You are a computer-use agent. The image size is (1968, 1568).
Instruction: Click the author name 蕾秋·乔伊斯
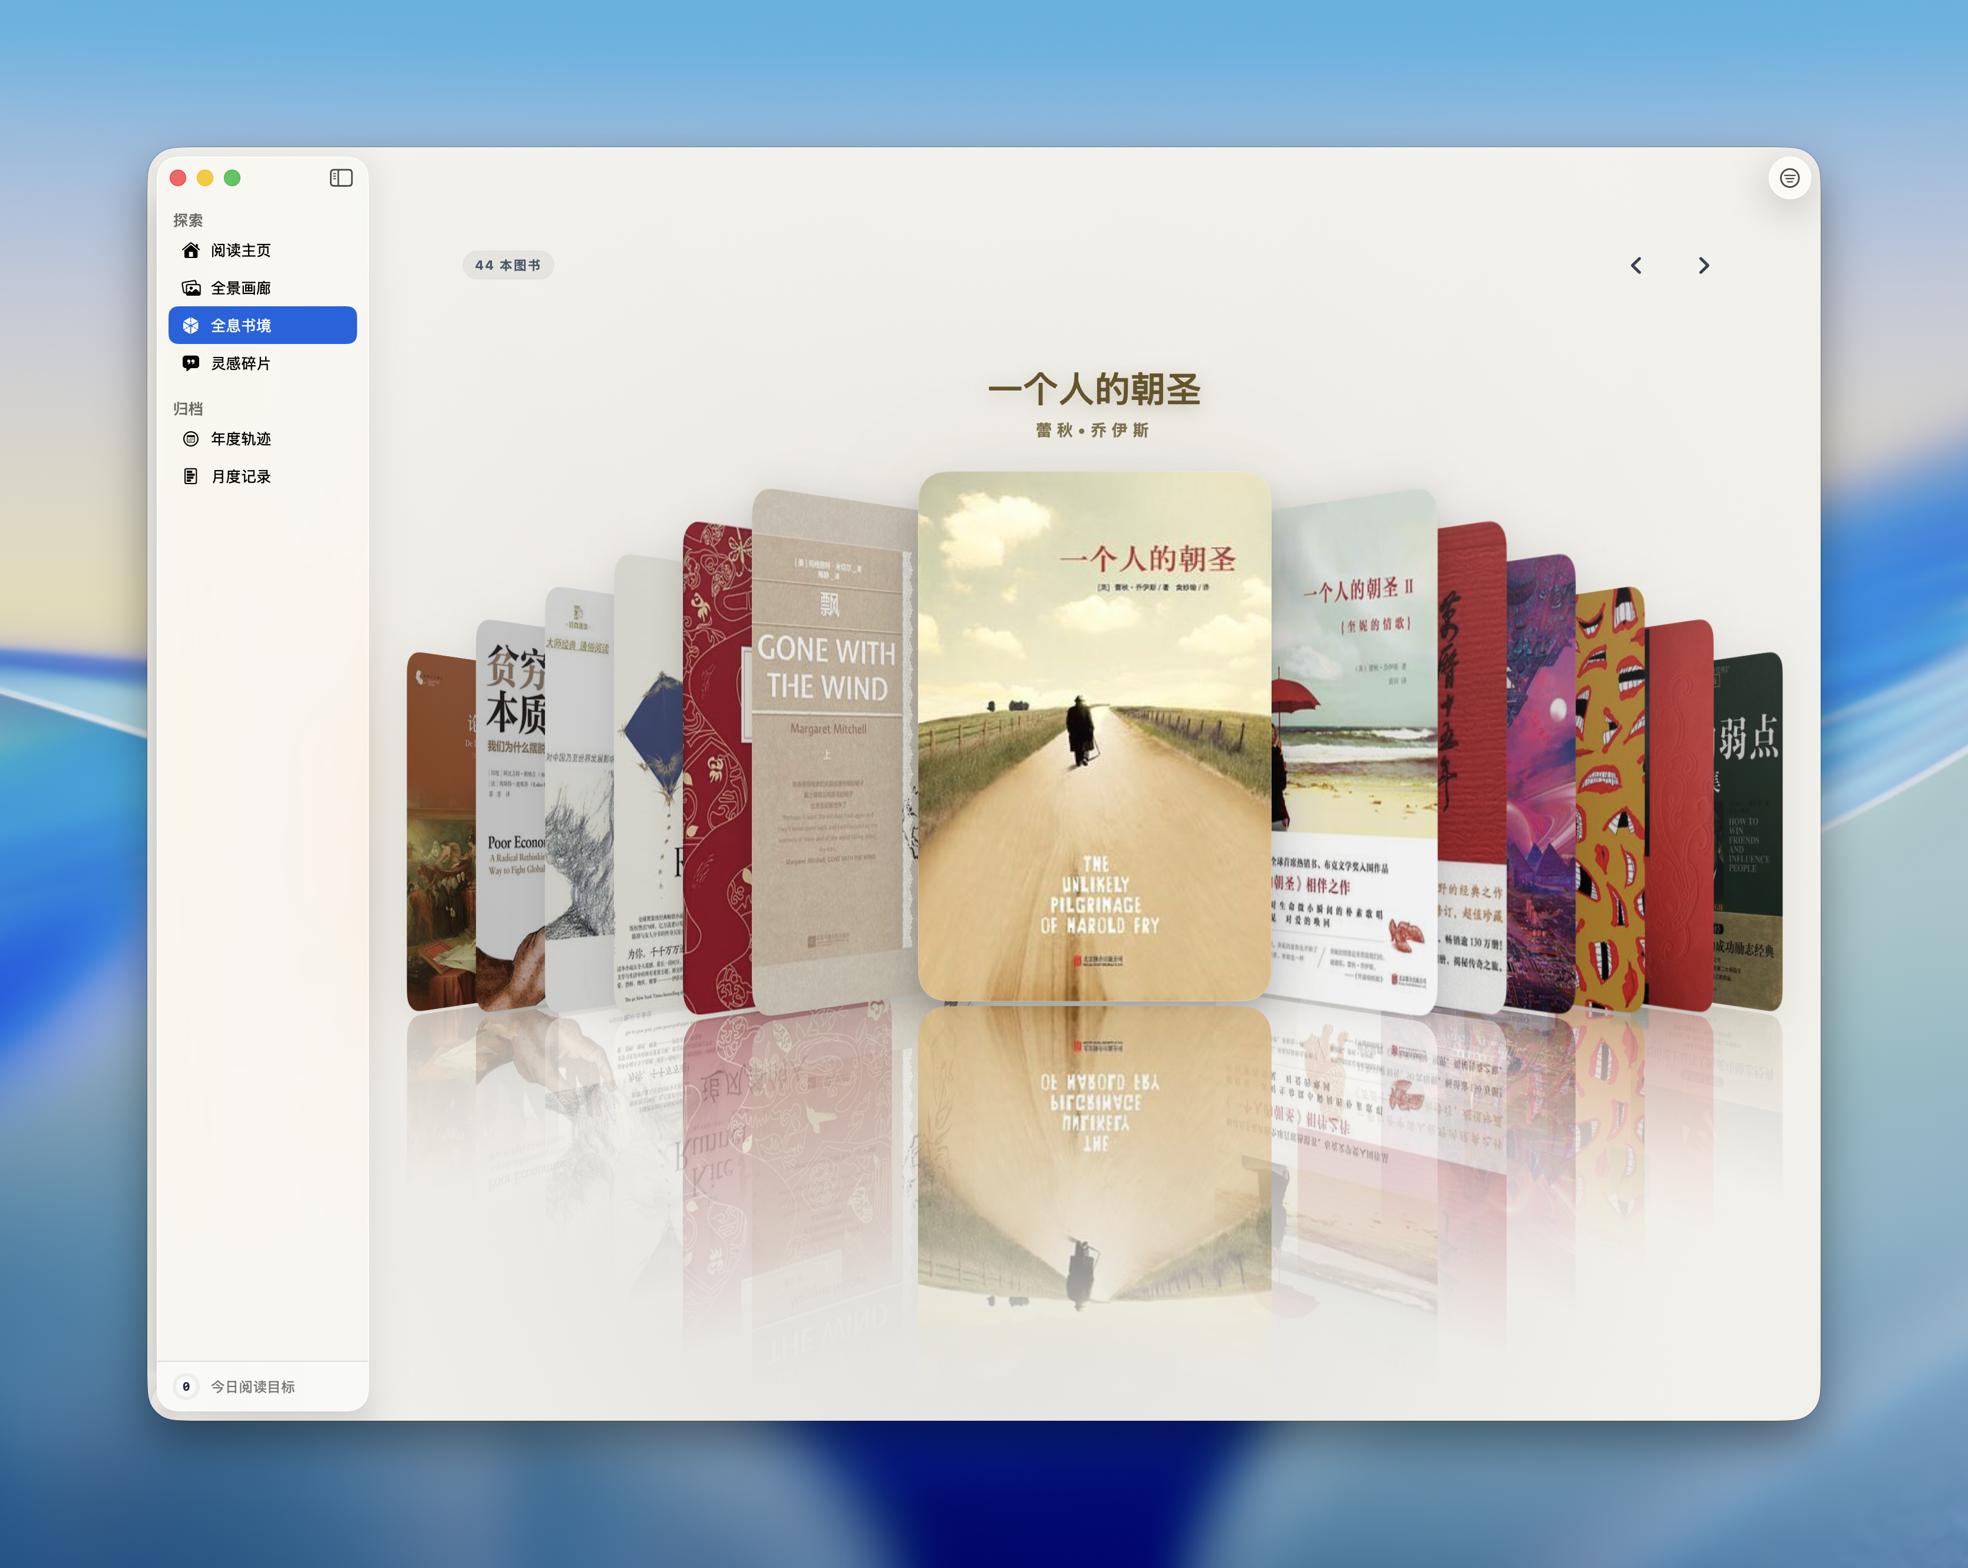[1092, 431]
